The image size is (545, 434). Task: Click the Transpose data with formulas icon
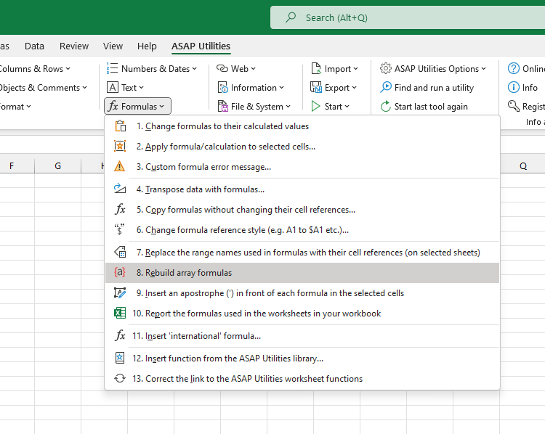pyautogui.click(x=120, y=189)
